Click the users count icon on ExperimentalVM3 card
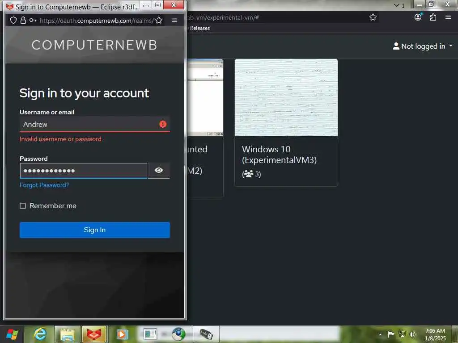The height and width of the screenshot is (343, 458). click(248, 174)
